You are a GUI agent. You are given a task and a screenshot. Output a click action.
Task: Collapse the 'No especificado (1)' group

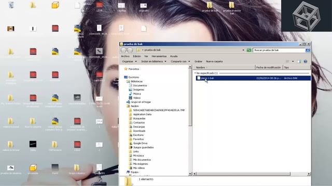[x=195, y=73]
